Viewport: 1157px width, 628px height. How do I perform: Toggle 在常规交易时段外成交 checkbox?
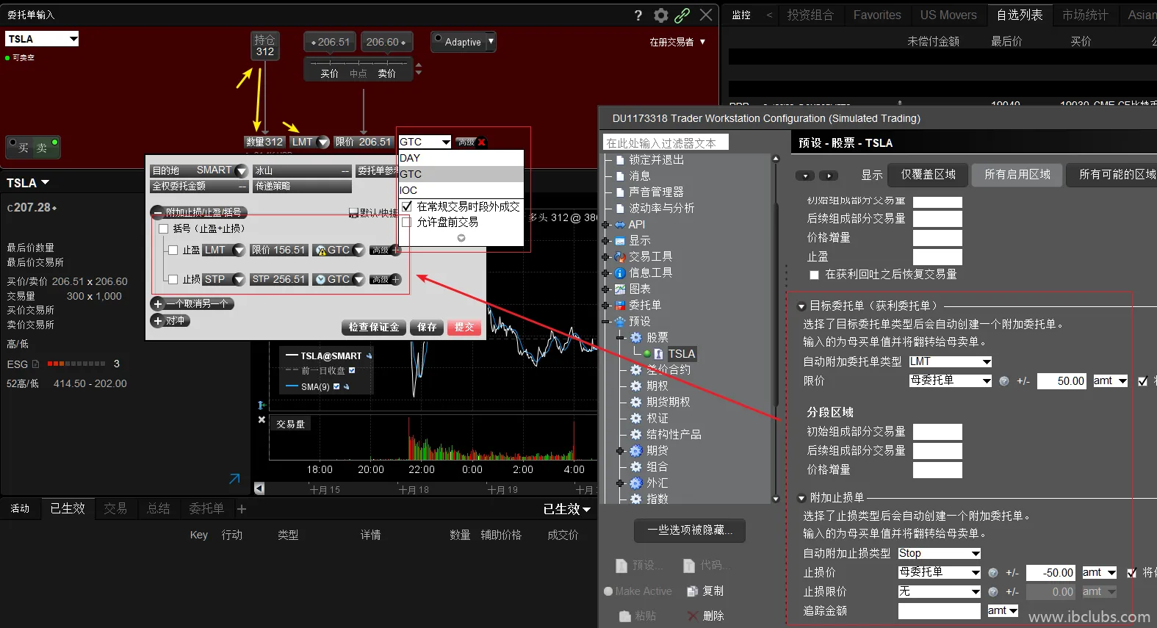pos(407,207)
